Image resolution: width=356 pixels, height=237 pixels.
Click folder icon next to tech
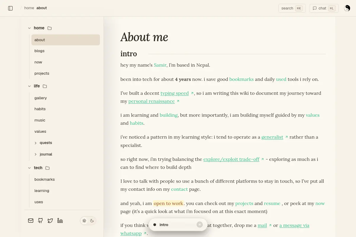[x=47, y=168]
